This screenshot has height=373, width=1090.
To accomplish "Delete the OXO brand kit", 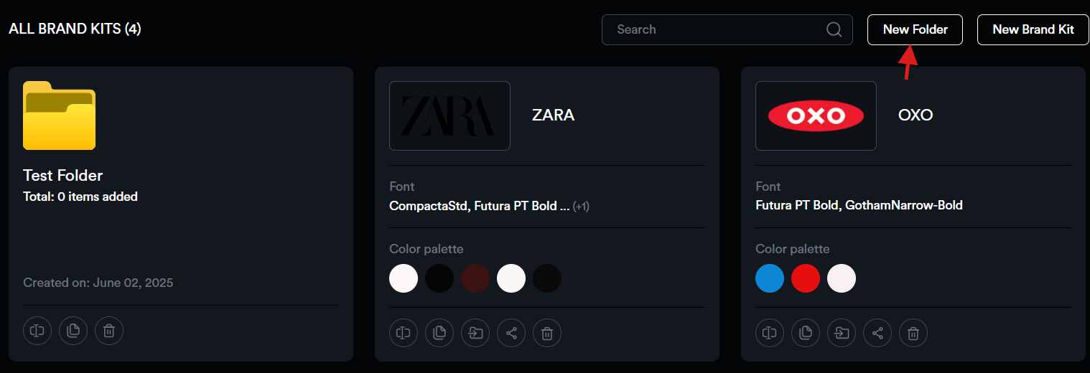I will [x=913, y=333].
